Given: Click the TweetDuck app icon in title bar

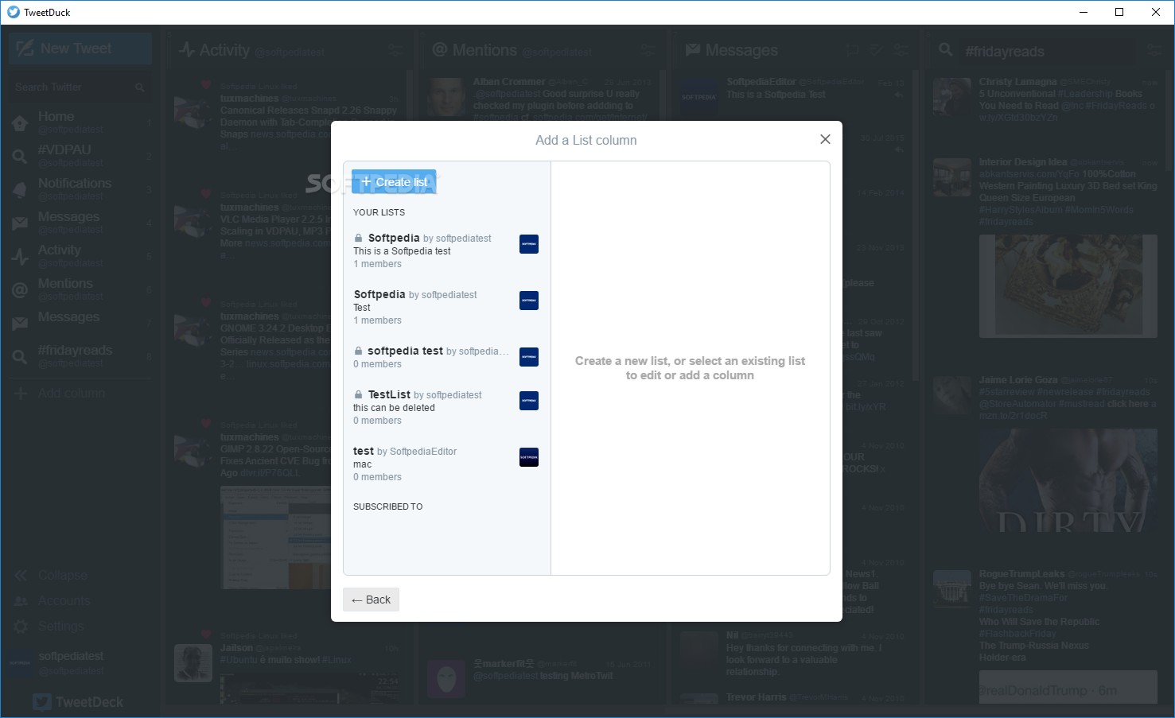Looking at the screenshot, I should click(13, 12).
